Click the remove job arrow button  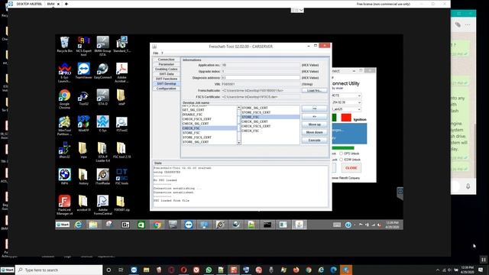[x=314, y=117]
